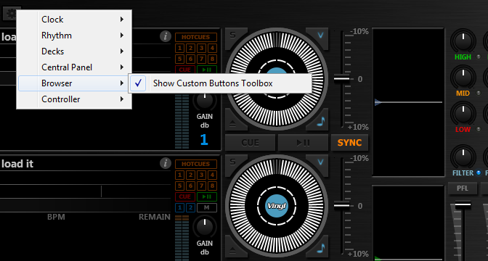The width and height of the screenshot is (488, 261).
Task: Click the upper deck pitch slider handle
Action: [x=342, y=78]
